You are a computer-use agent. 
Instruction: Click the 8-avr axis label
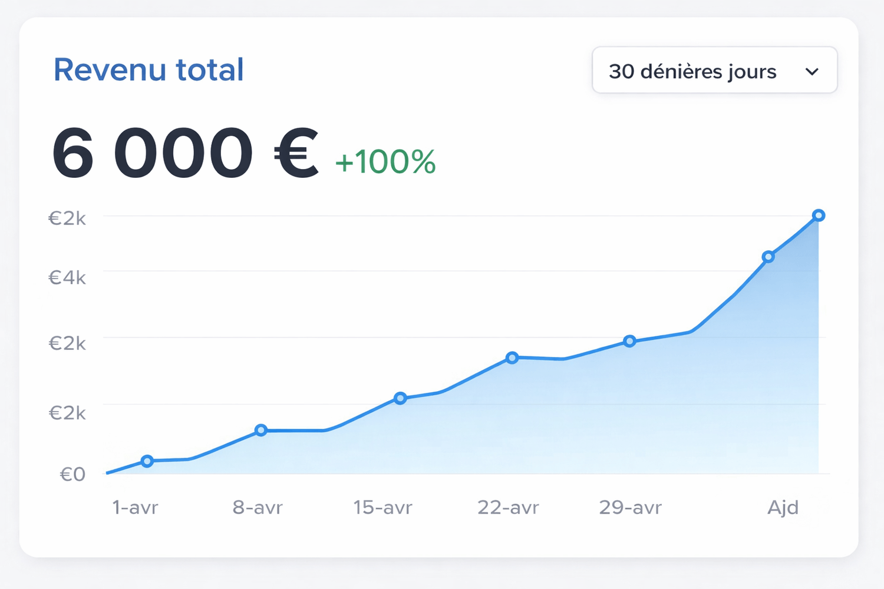tap(258, 507)
